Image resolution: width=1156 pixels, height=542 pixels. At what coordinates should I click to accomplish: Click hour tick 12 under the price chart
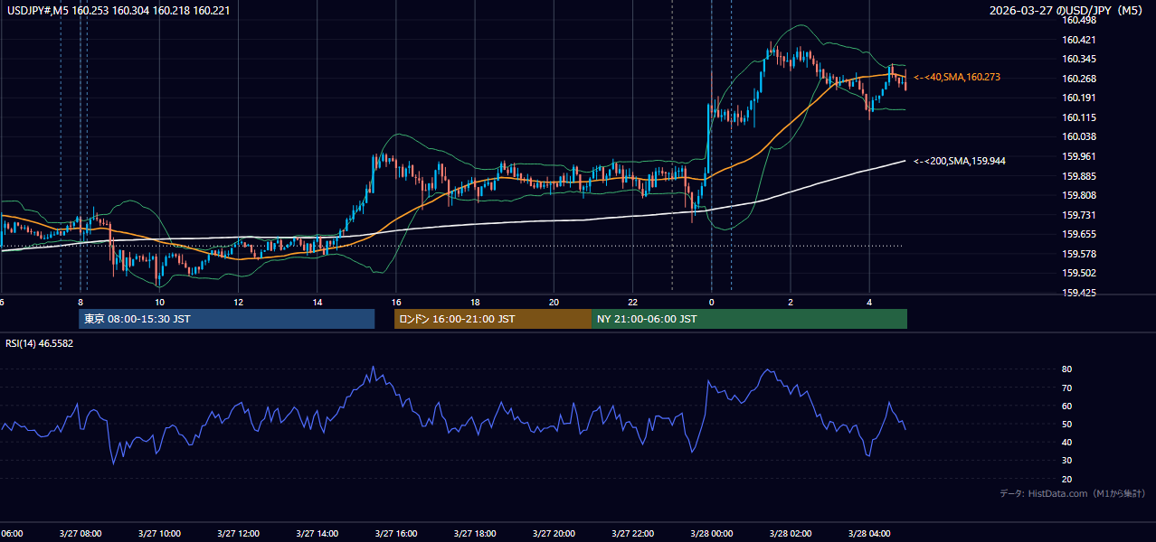coord(238,302)
